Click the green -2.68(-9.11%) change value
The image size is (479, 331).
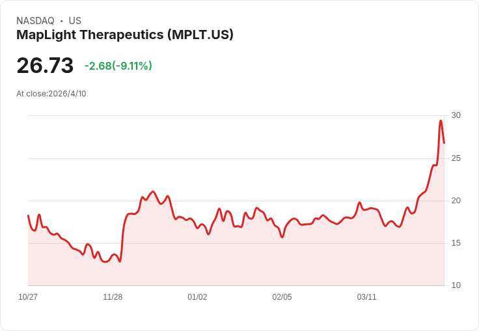point(118,66)
